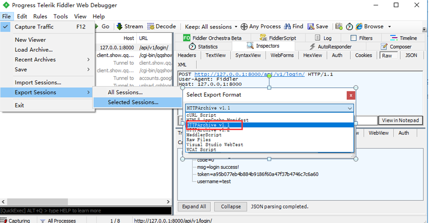The image size is (430, 223).
Task: Switch to the SyntaxView inspector tab
Action: [248, 55]
